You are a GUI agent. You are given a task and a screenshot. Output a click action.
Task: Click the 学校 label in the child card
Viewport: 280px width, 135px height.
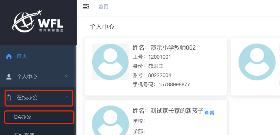(139, 121)
